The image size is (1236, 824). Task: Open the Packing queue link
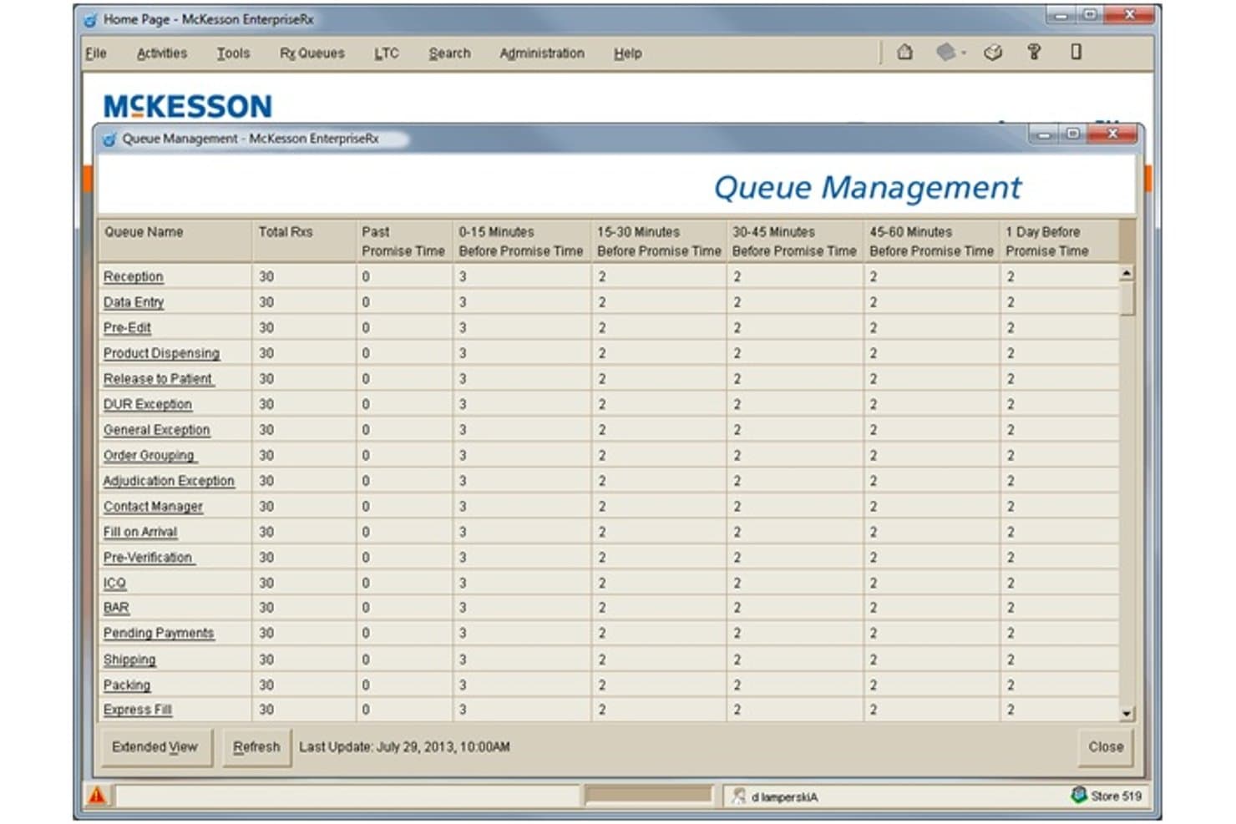click(x=127, y=685)
